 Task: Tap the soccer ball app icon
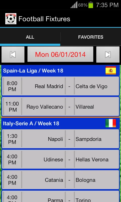tap(11, 19)
